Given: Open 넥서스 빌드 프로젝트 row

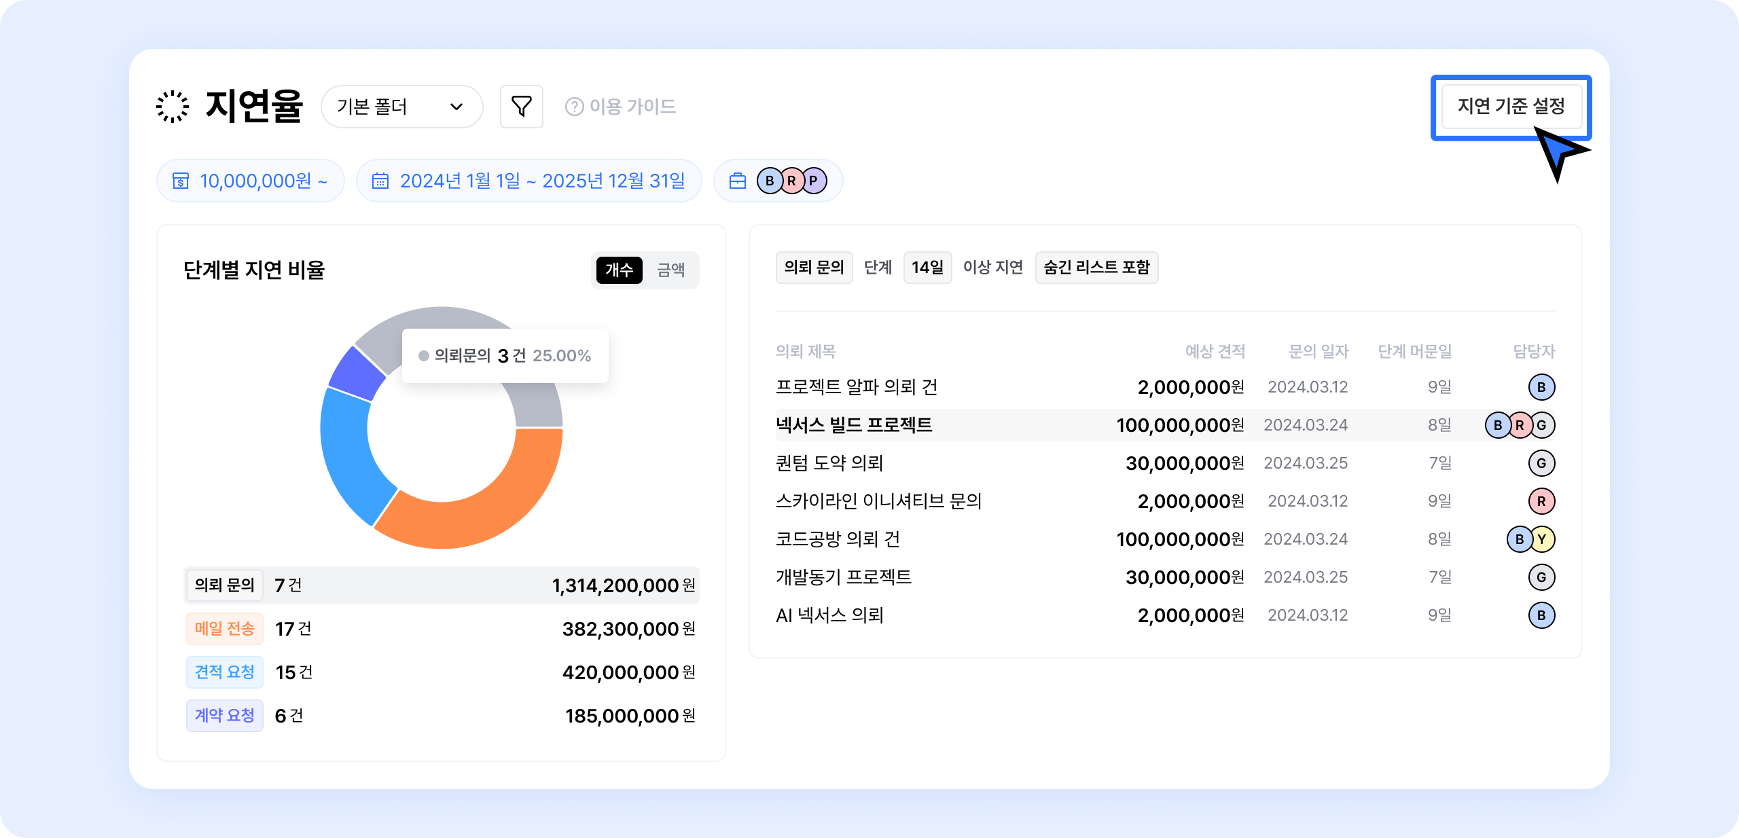Looking at the screenshot, I should coord(854,425).
